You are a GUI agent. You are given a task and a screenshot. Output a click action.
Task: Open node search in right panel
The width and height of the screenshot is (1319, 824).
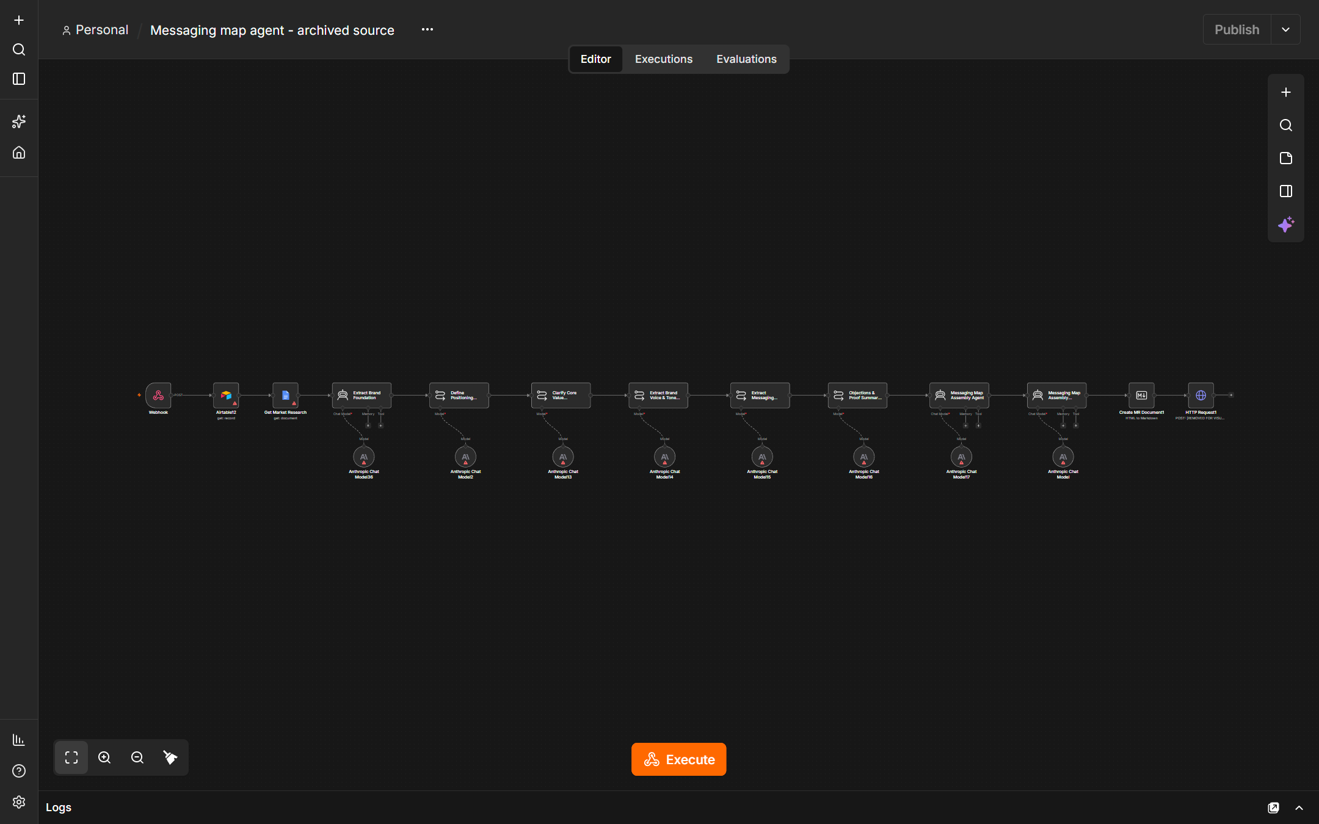pos(1286,125)
